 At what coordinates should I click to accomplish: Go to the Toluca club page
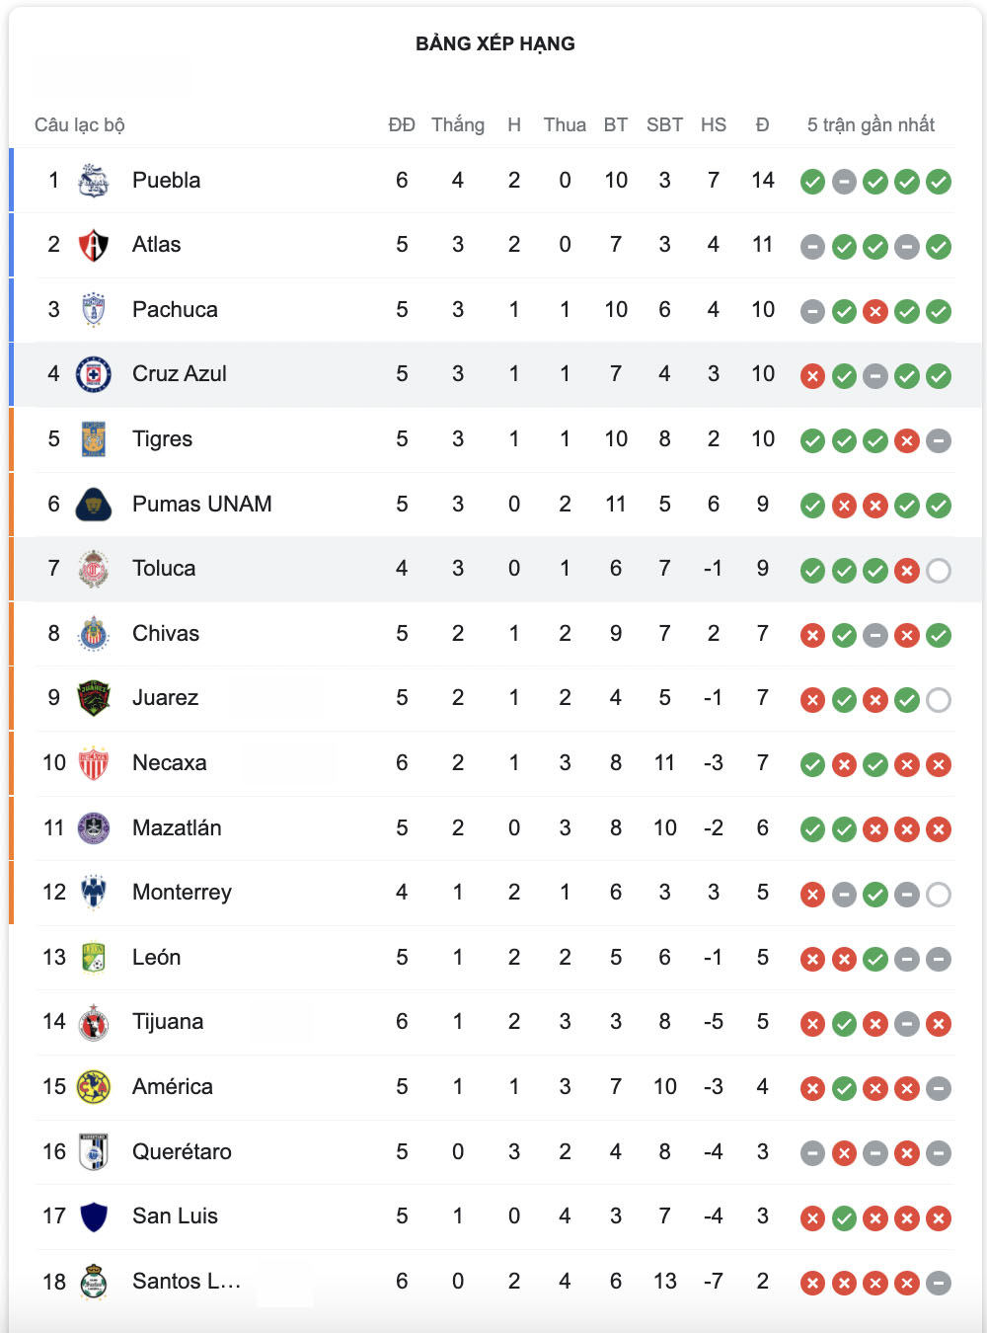pos(164,569)
